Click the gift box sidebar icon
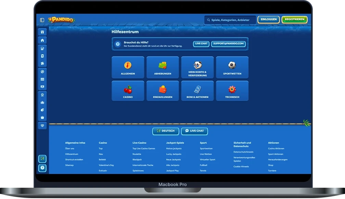Screen dimensions: 345x199 tap(42, 32)
